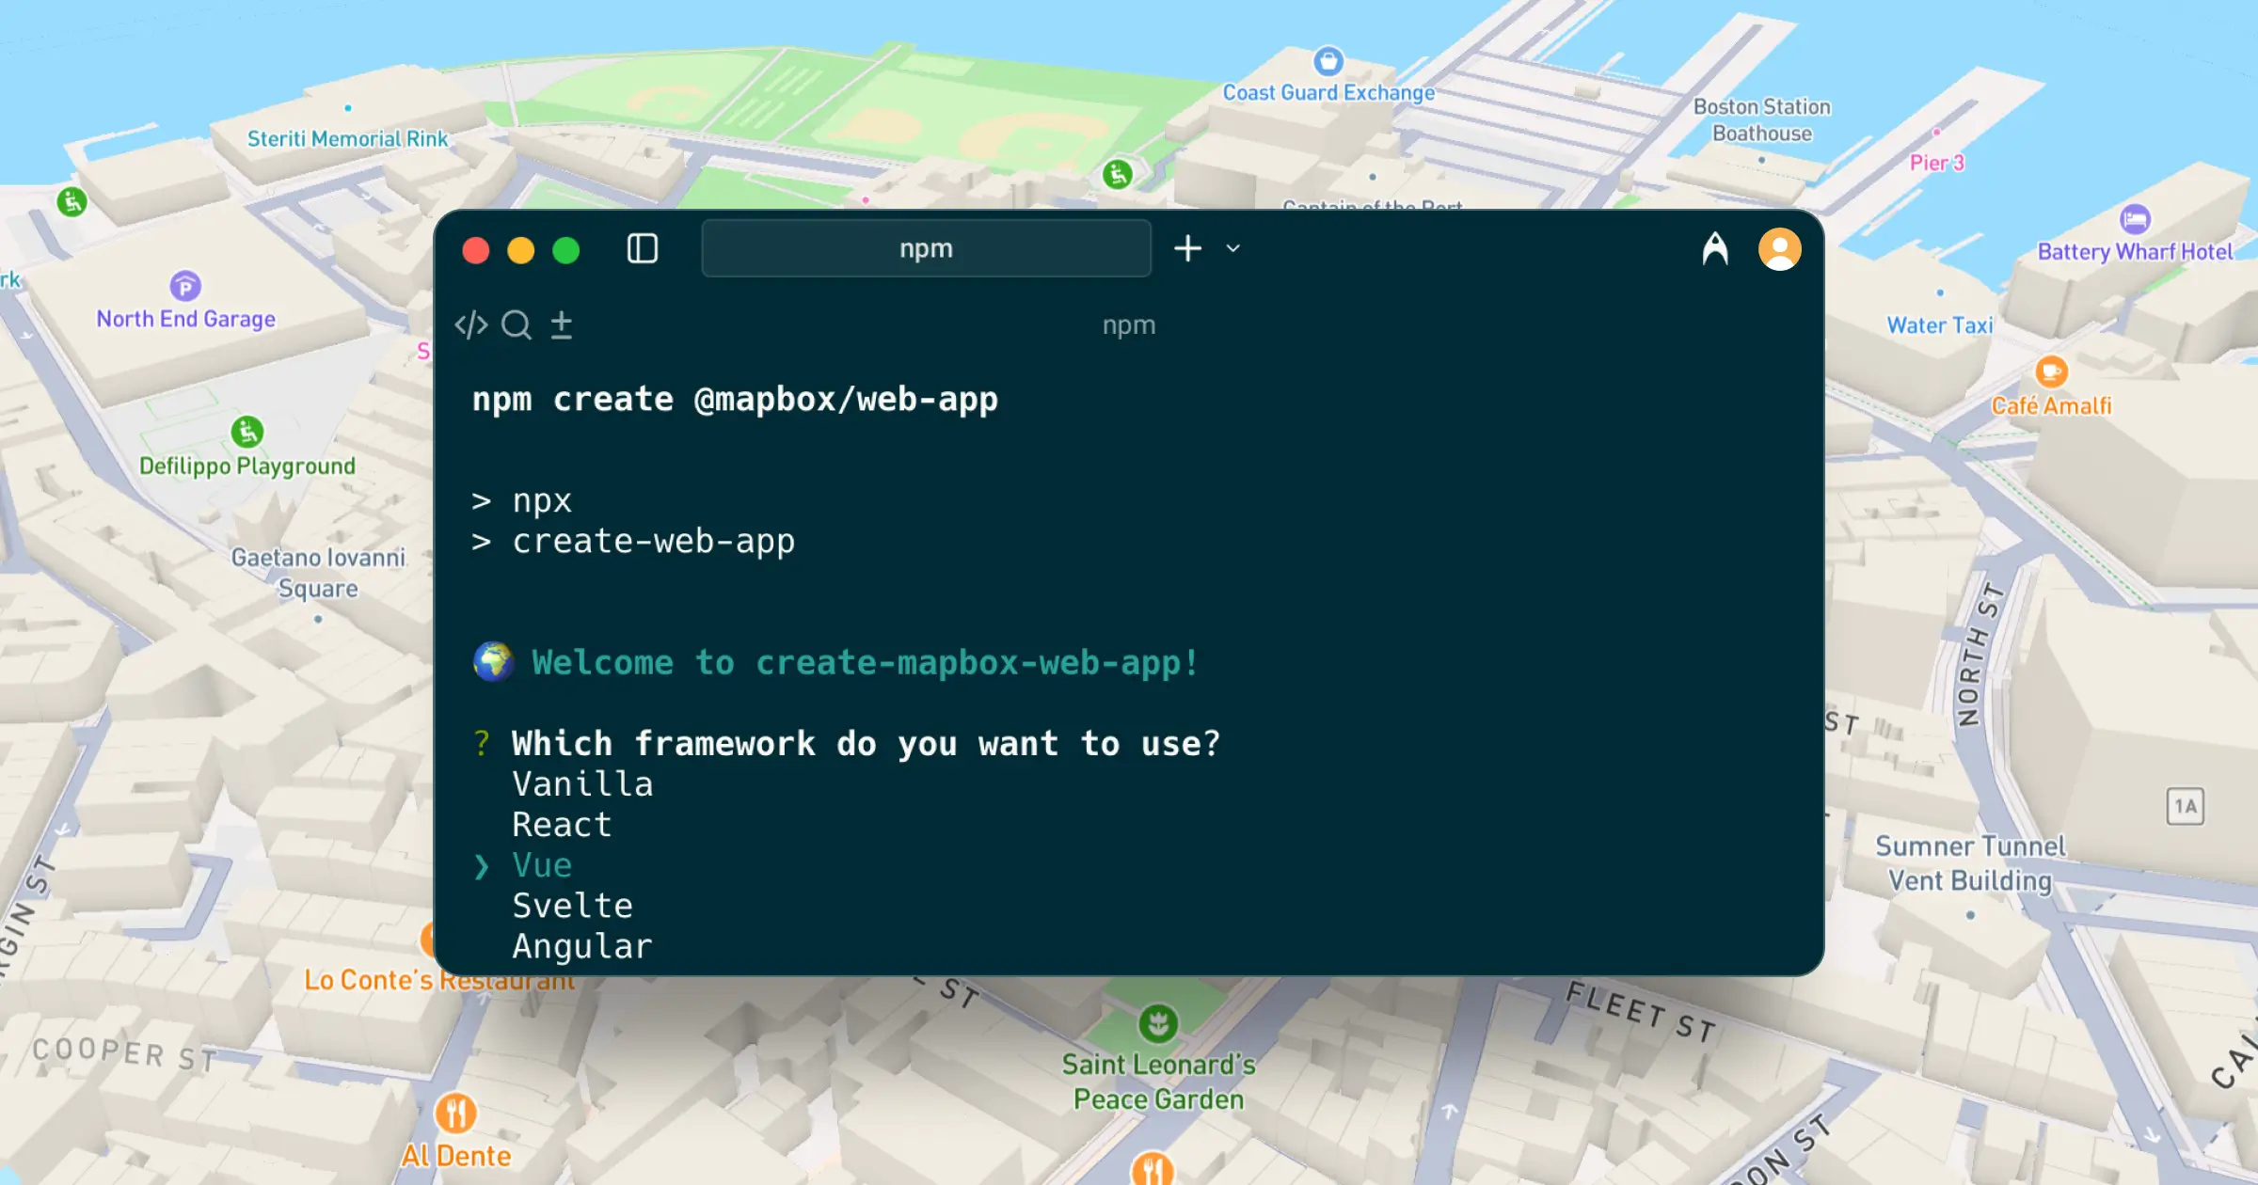
Task: Click the Café Amalfi map marker
Action: [x=2051, y=372]
